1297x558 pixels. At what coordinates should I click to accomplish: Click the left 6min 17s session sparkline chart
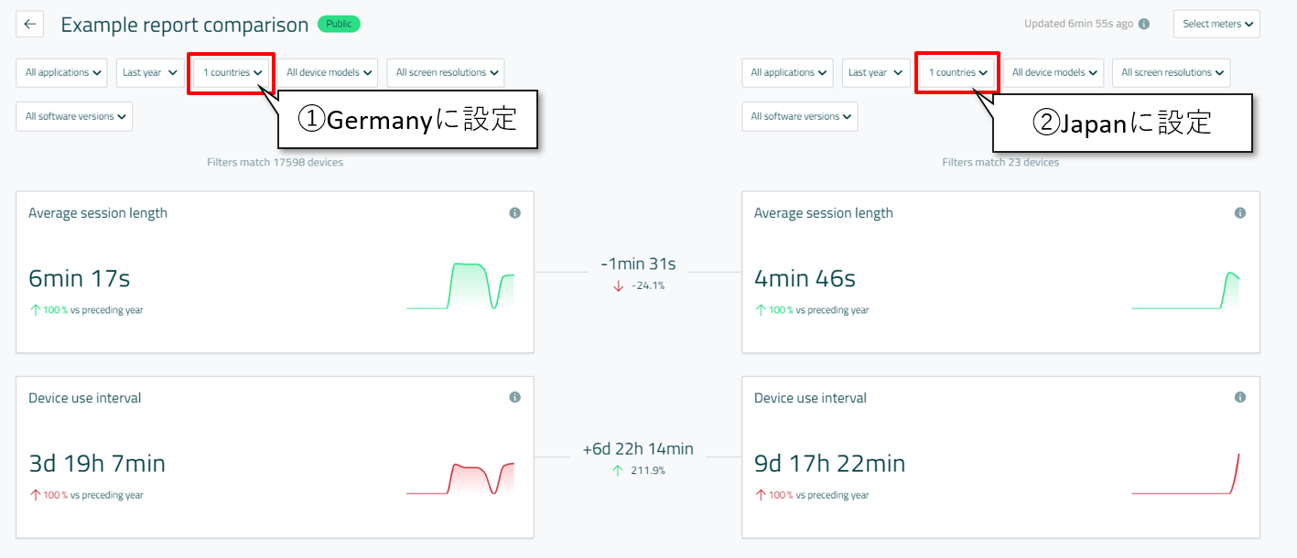coord(460,286)
